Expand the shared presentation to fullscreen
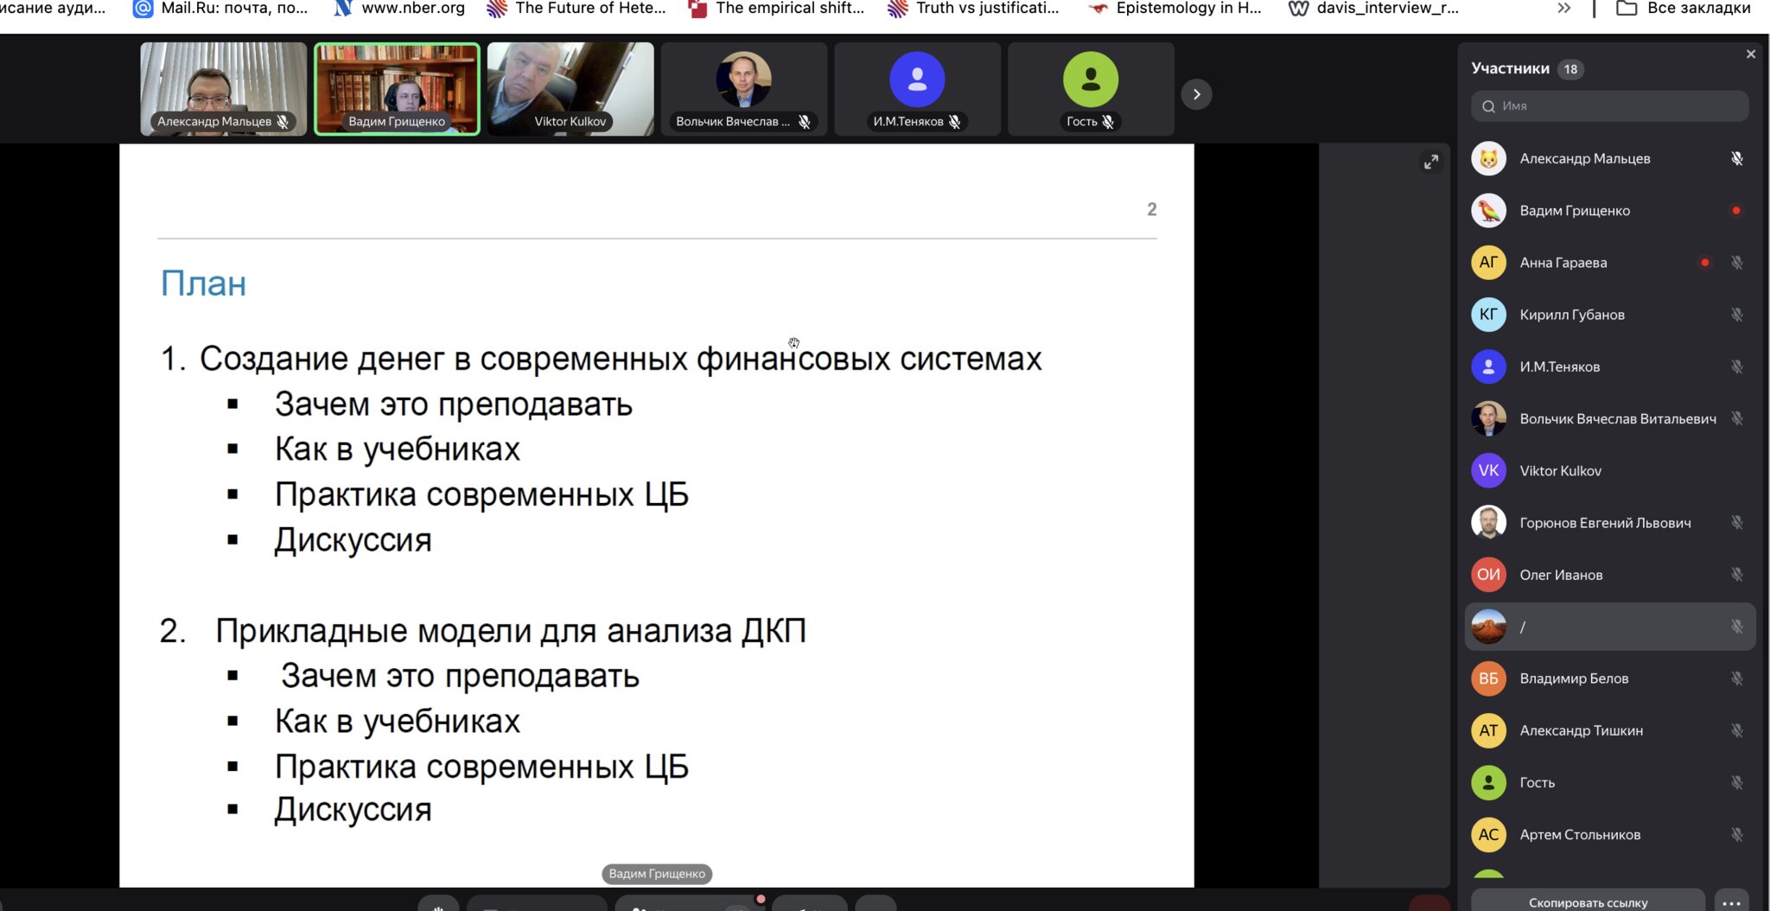 point(1431,162)
